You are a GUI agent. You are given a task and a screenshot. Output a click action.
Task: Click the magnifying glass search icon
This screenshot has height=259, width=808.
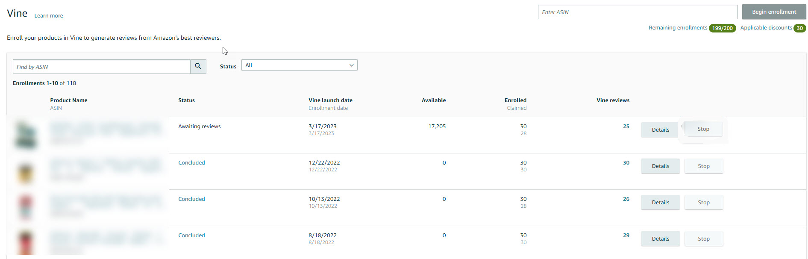click(198, 66)
